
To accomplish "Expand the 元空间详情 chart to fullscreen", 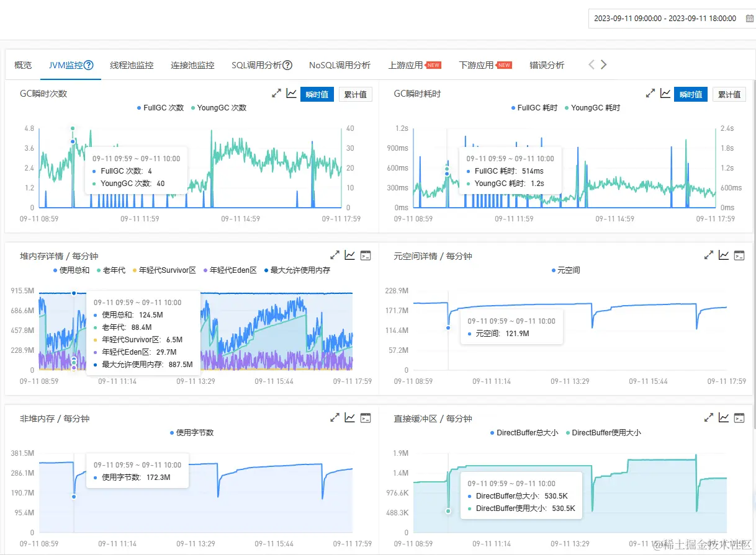I will pos(709,255).
